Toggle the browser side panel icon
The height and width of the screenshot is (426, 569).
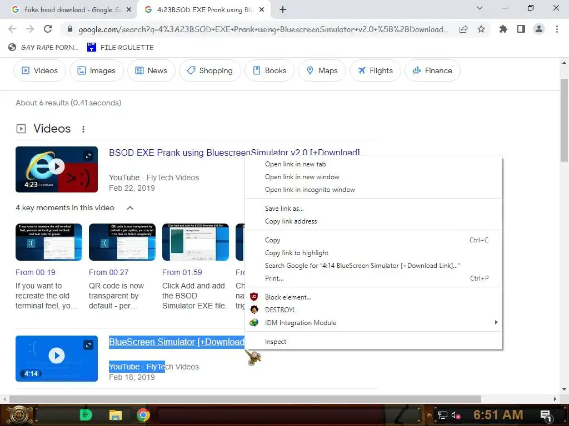point(521,29)
